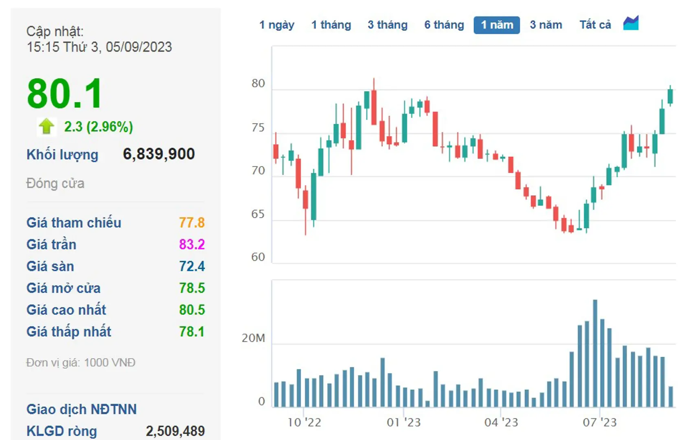Image resolution: width=682 pixels, height=440 pixels.
Task: Switch chart range to 1 ngày
Action: (x=277, y=25)
